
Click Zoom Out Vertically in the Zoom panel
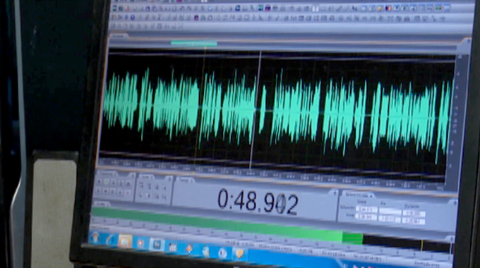coord(164,196)
